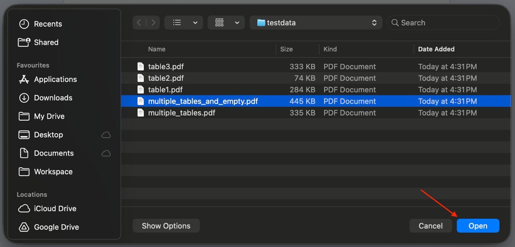Select the Workspace folder shortcut

click(x=53, y=172)
